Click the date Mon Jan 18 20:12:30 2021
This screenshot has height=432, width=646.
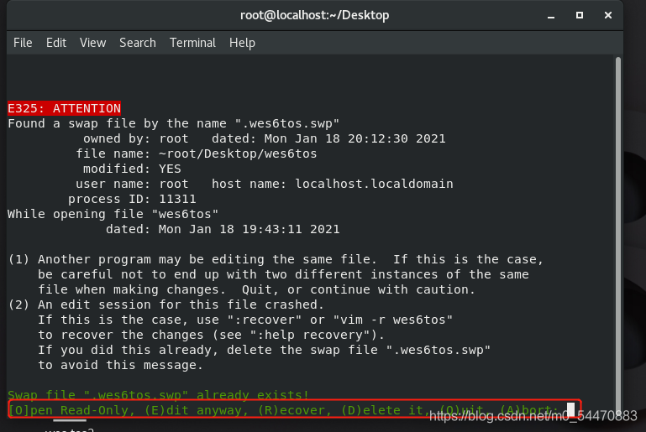[355, 138]
